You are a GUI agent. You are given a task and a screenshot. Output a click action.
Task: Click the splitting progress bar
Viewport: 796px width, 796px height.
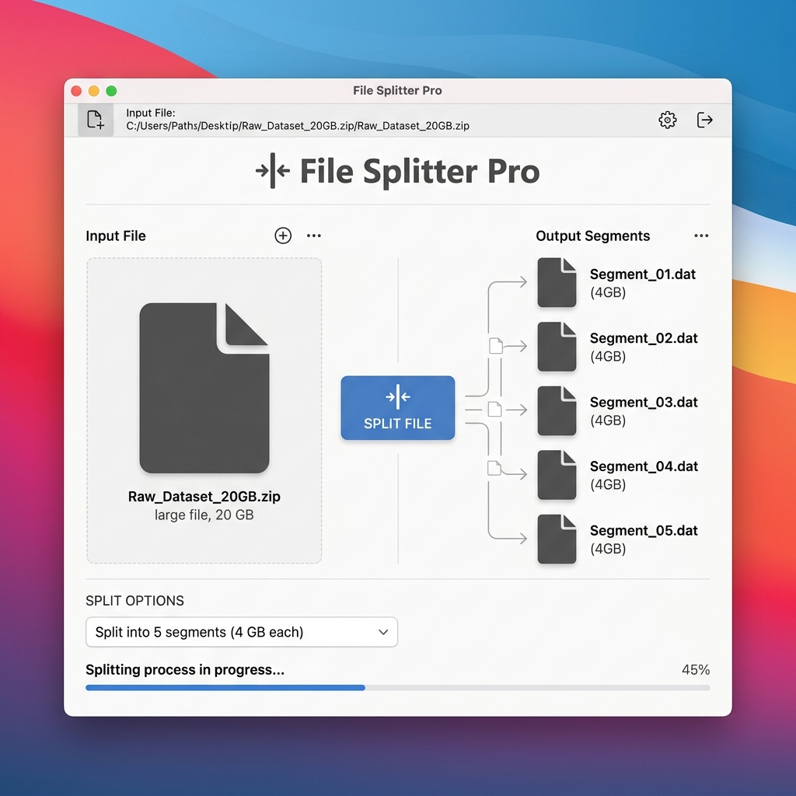397,688
